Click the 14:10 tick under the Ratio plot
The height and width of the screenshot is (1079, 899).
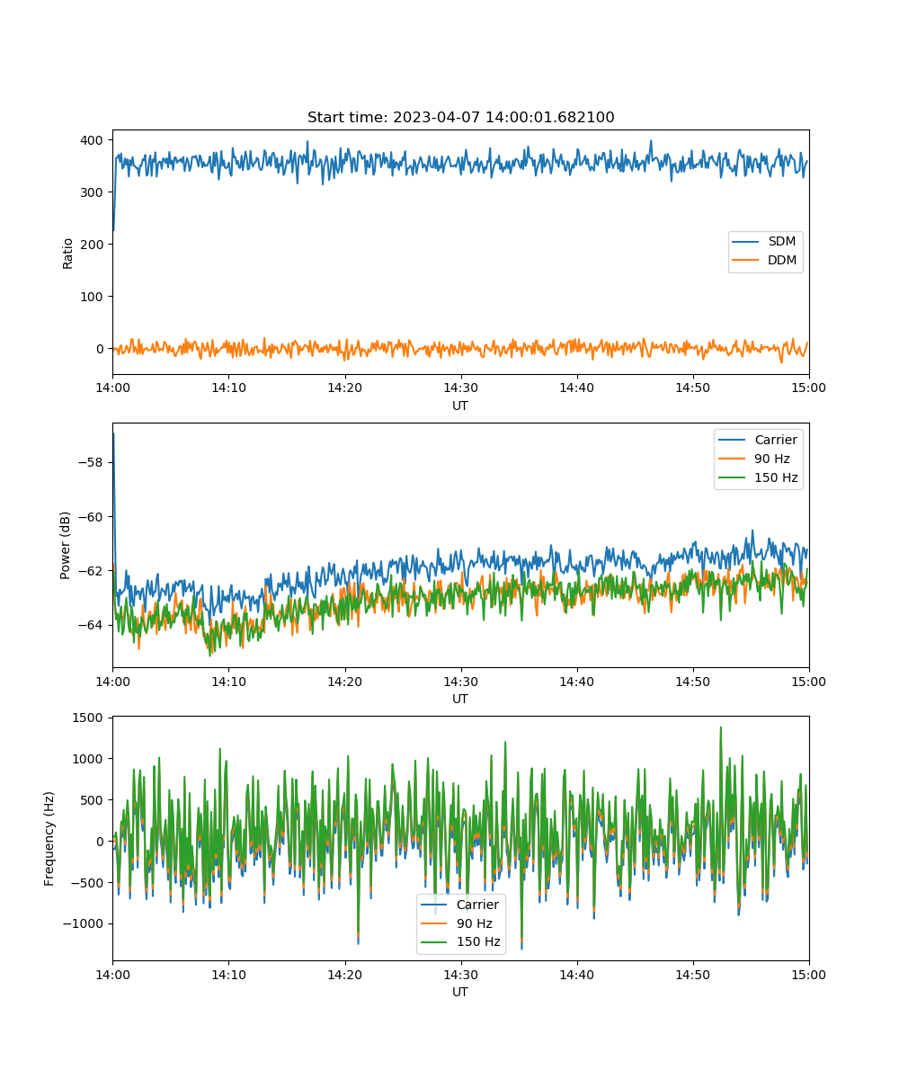point(228,388)
